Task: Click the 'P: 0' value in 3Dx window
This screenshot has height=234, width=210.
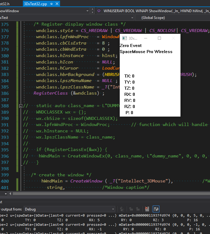Action: (129, 113)
